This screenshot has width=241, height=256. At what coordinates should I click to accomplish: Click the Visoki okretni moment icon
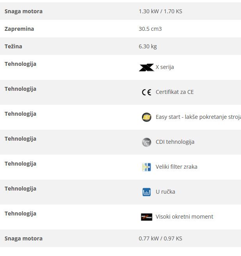[146, 217]
